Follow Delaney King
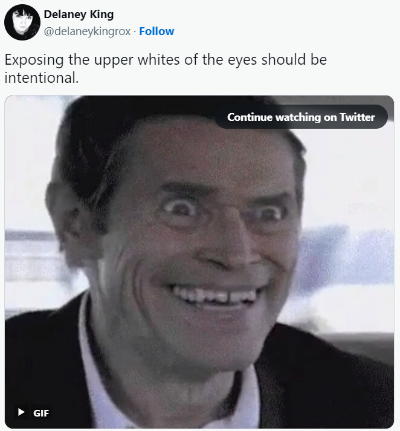This screenshot has height=431, width=400. coord(156,31)
